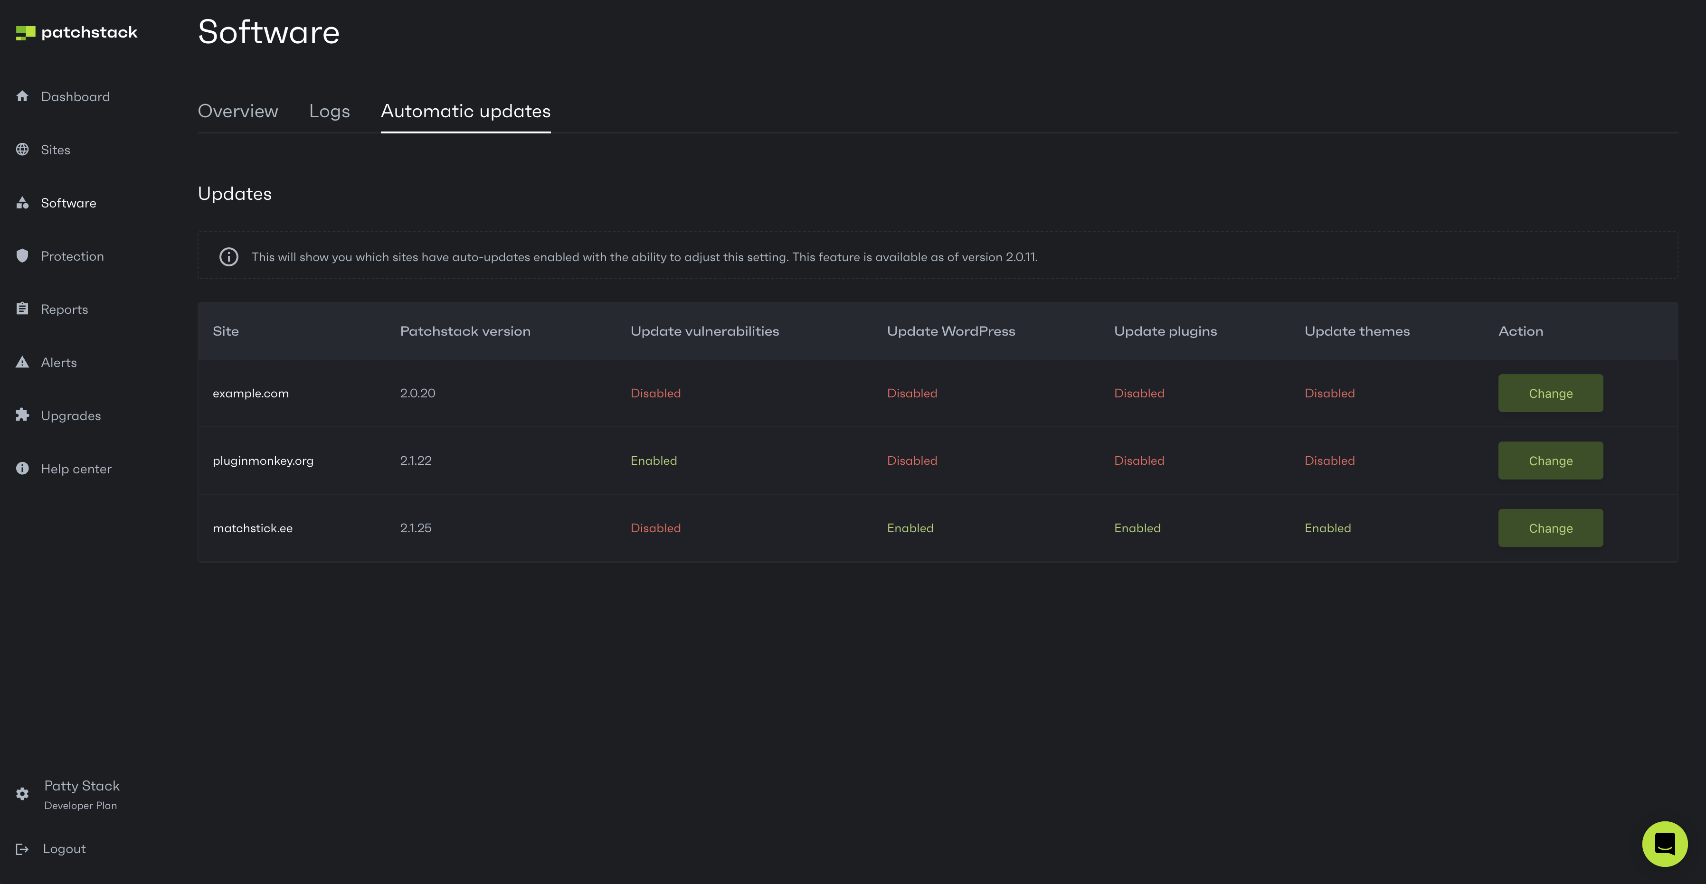1706x884 pixels.
Task: Click the Logout exit icon
Action: 22,849
